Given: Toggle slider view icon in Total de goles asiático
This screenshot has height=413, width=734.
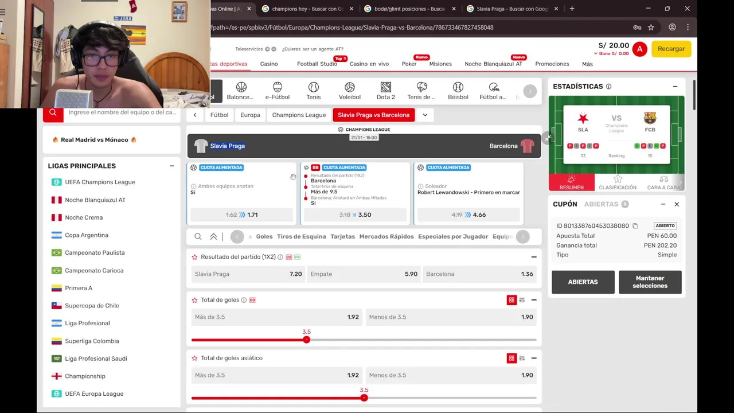Looking at the screenshot, I should [522, 358].
